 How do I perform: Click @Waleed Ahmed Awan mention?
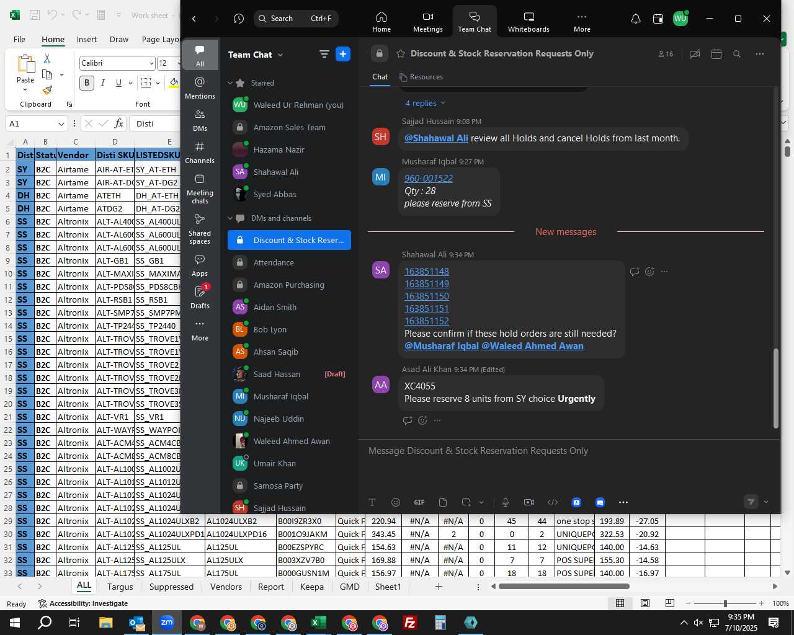[532, 345]
